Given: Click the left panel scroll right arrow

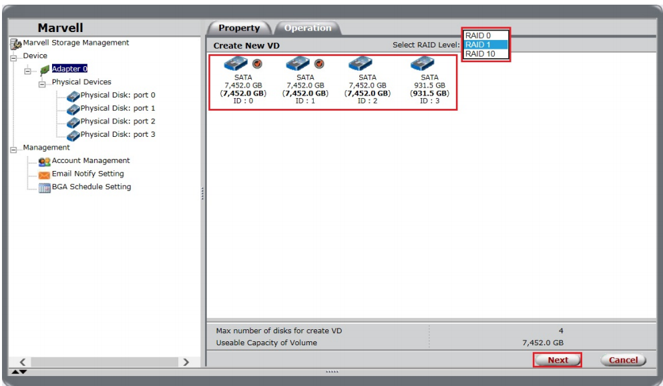Looking at the screenshot, I should click(186, 362).
